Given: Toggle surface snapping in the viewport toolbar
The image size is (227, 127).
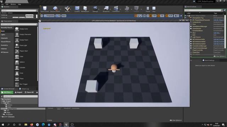Looking at the screenshot, I should [148, 16].
